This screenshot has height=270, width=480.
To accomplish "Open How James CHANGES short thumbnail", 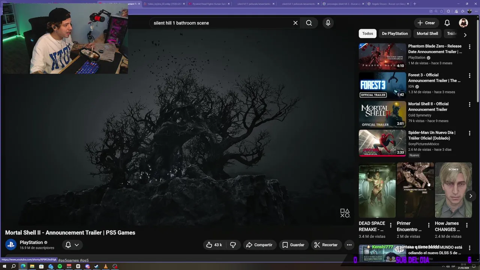I will pyautogui.click(x=453, y=190).
